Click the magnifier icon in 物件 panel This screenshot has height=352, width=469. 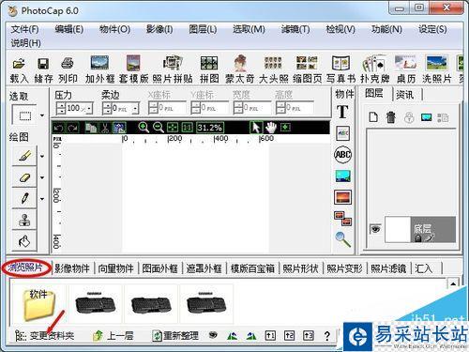click(342, 239)
